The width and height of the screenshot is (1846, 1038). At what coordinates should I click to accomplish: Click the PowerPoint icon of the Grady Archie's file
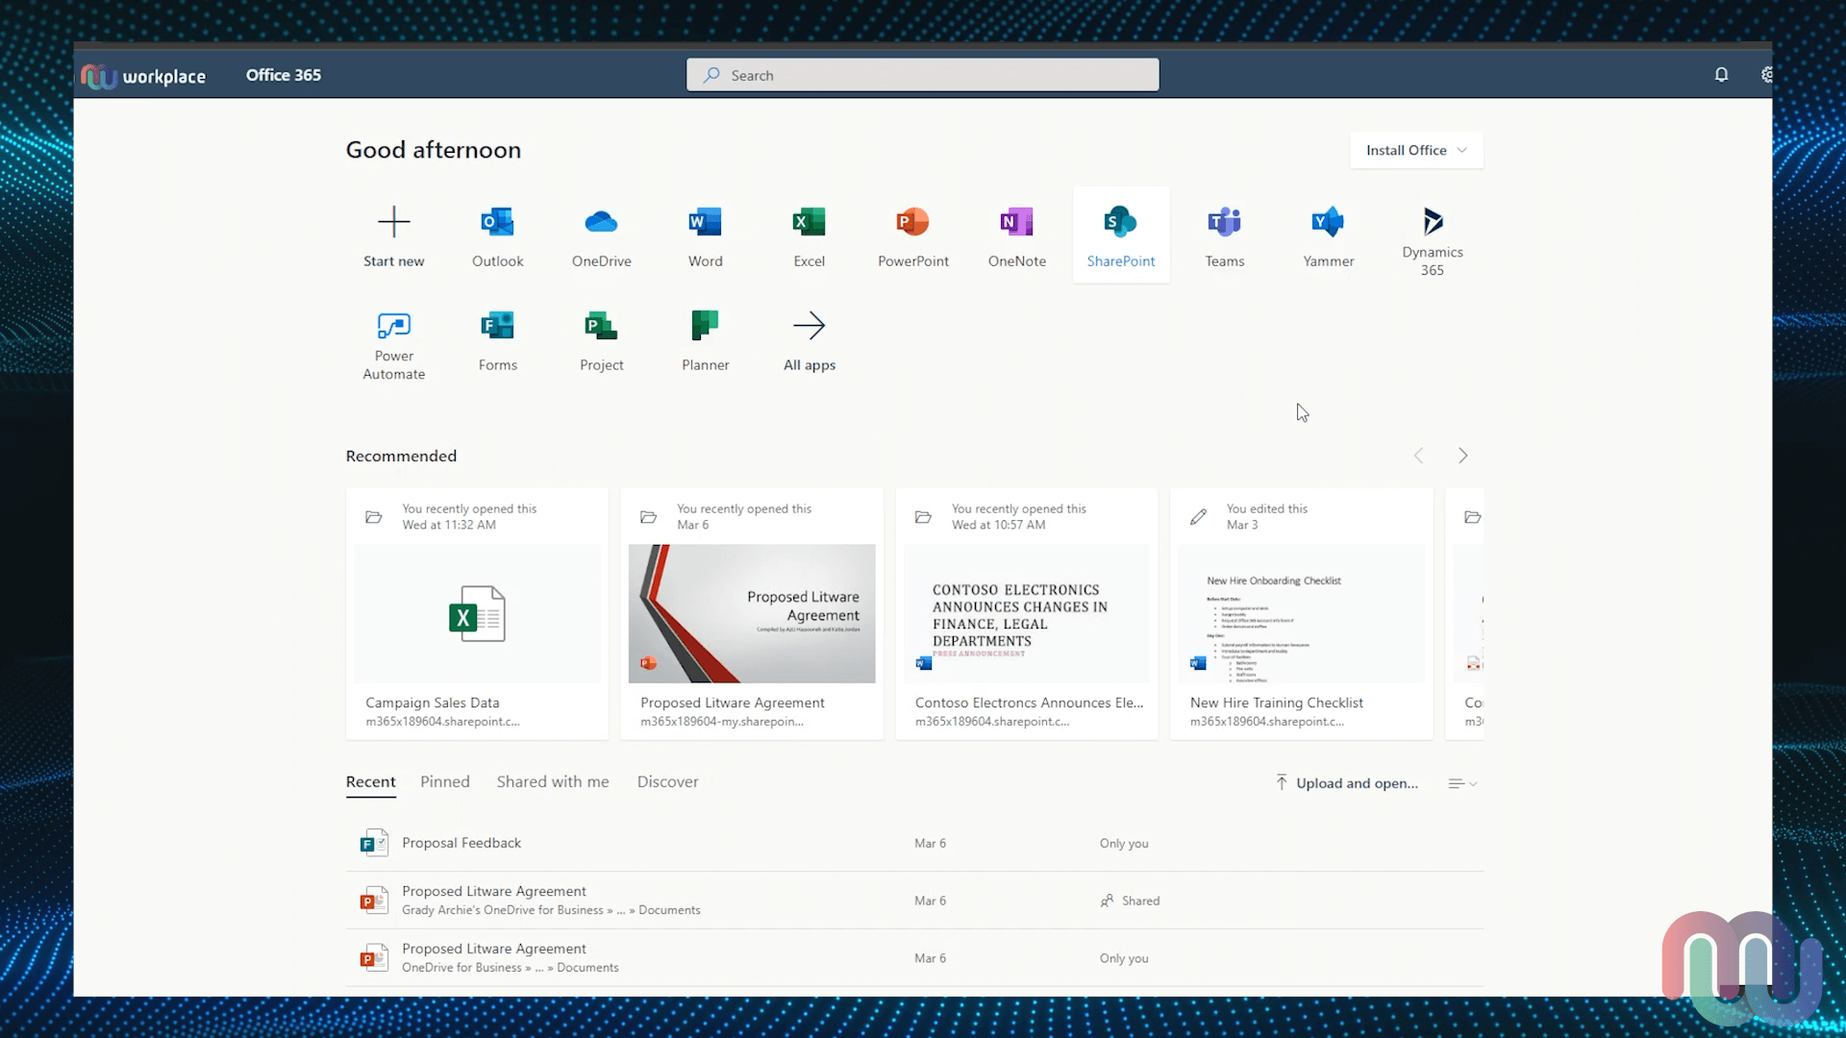pyautogui.click(x=373, y=901)
